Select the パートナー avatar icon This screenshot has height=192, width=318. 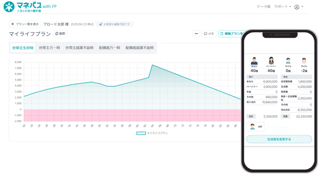[x=271, y=61]
